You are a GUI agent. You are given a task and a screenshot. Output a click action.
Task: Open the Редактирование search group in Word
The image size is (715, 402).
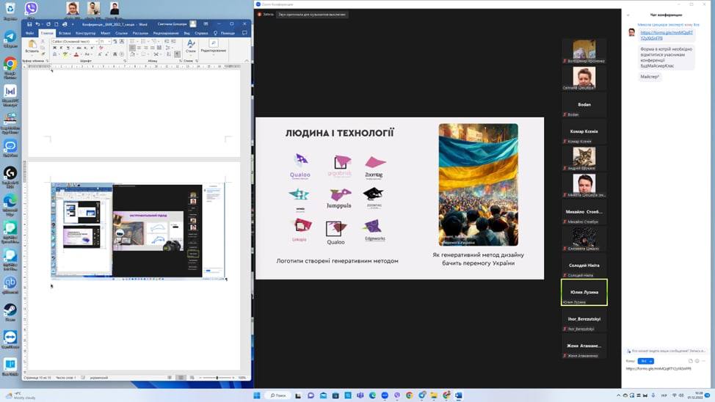tap(213, 45)
